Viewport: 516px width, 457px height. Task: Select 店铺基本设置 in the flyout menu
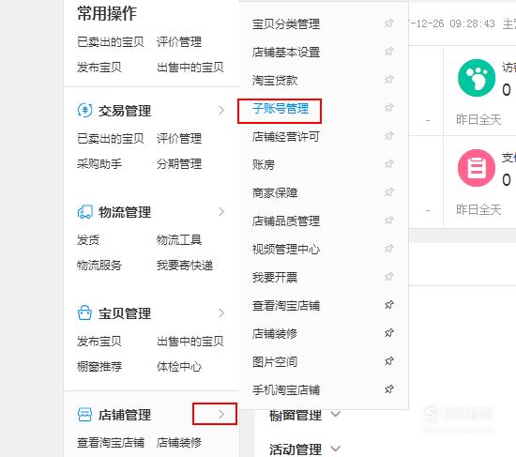286,52
